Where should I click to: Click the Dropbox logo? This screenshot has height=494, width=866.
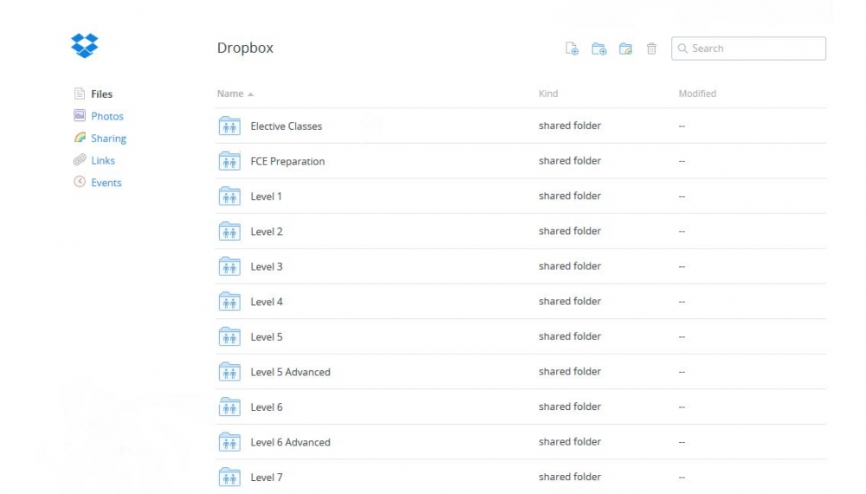(x=85, y=45)
